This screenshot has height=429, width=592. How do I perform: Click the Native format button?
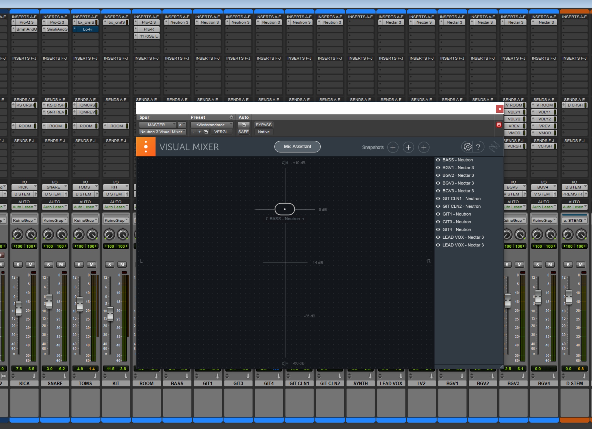point(264,132)
